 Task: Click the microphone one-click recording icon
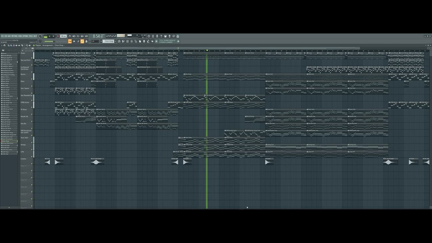click(x=157, y=36)
